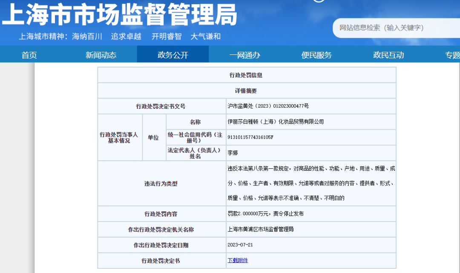The image size is (460, 273).
Task: Open the 政民互动 menu item
Action: coord(388,55)
